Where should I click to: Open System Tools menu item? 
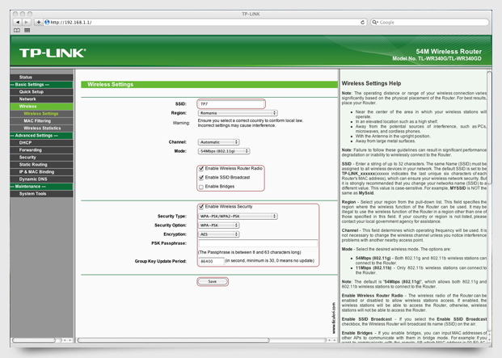[x=41, y=194]
